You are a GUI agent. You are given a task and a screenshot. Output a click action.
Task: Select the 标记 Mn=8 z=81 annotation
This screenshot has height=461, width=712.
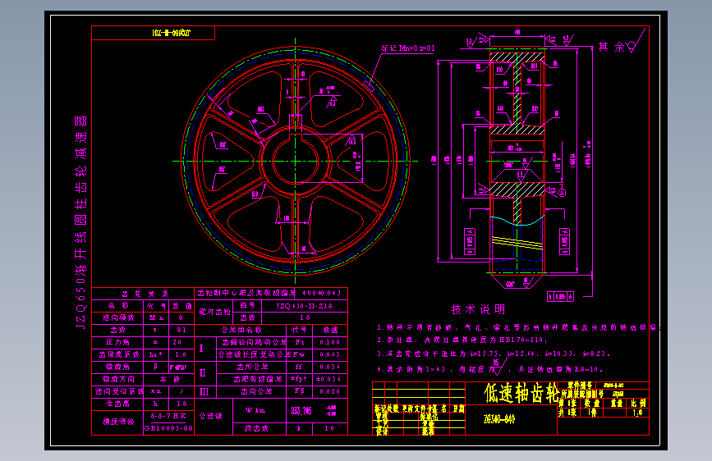point(408,48)
